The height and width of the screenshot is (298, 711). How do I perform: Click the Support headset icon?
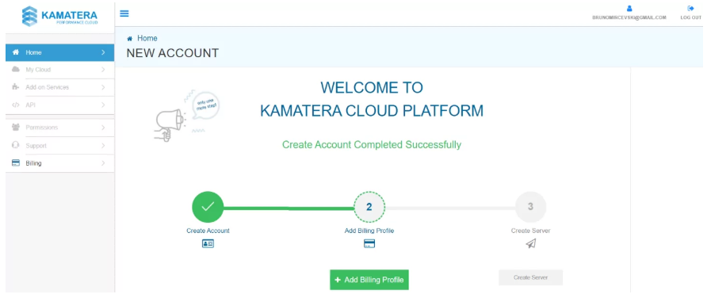pyautogui.click(x=16, y=146)
